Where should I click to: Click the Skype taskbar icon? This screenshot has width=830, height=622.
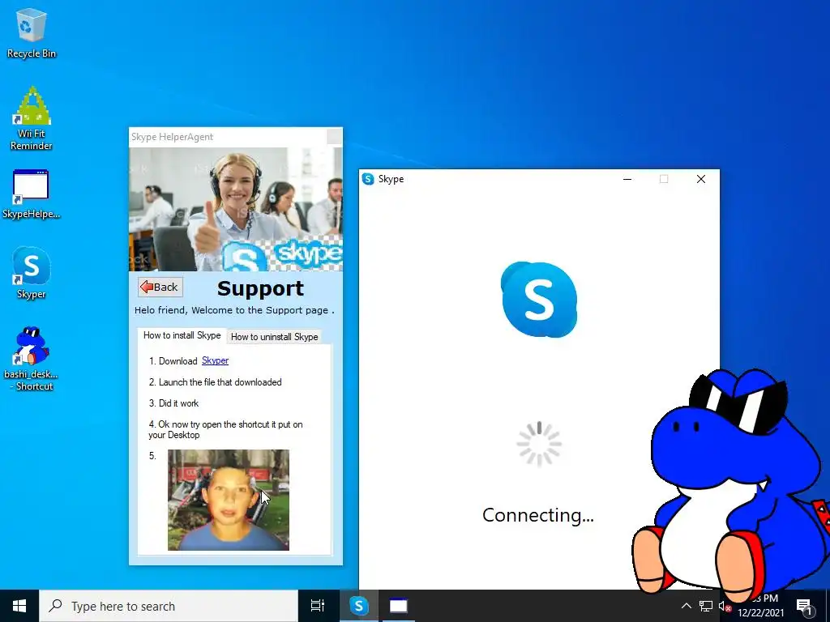point(359,606)
